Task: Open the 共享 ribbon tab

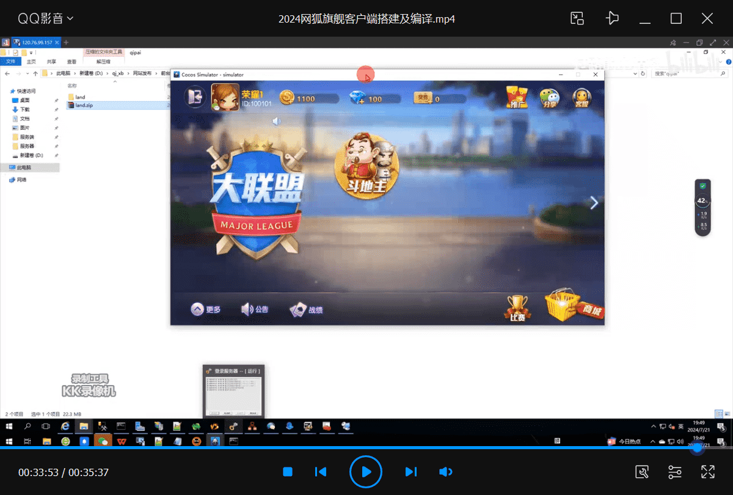Action: pos(51,62)
